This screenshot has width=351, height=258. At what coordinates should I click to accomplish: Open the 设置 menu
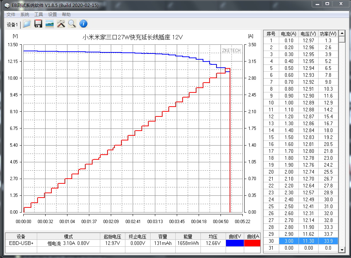tap(52, 15)
